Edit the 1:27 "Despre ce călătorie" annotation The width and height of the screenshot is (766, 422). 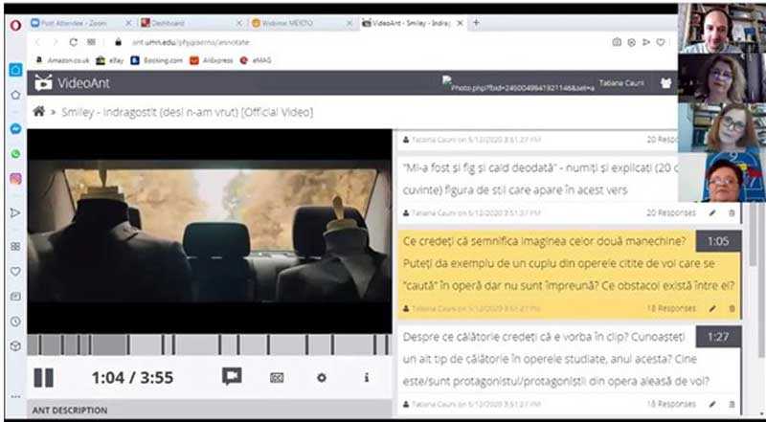[x=712, y=404]
